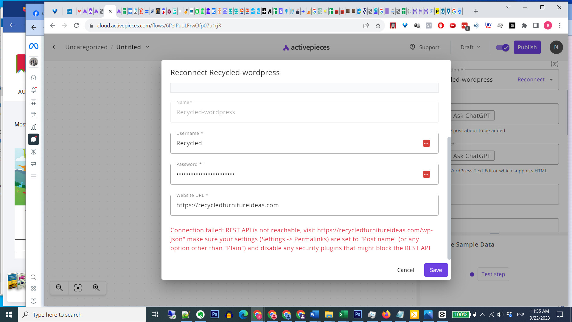Close the active browser tab

[110, 11]
